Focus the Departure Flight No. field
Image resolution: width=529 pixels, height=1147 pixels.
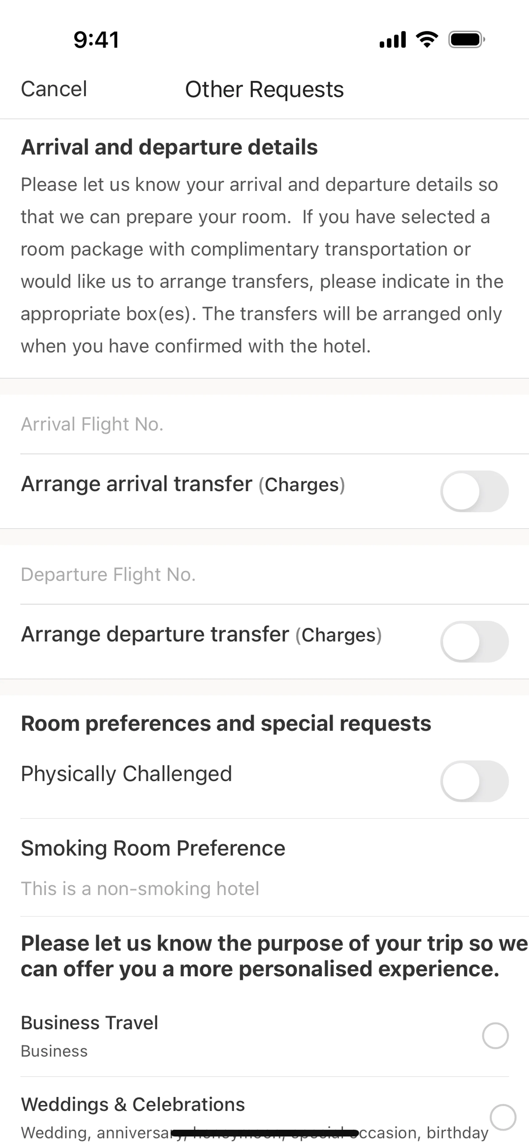click(x=264, y=574)
